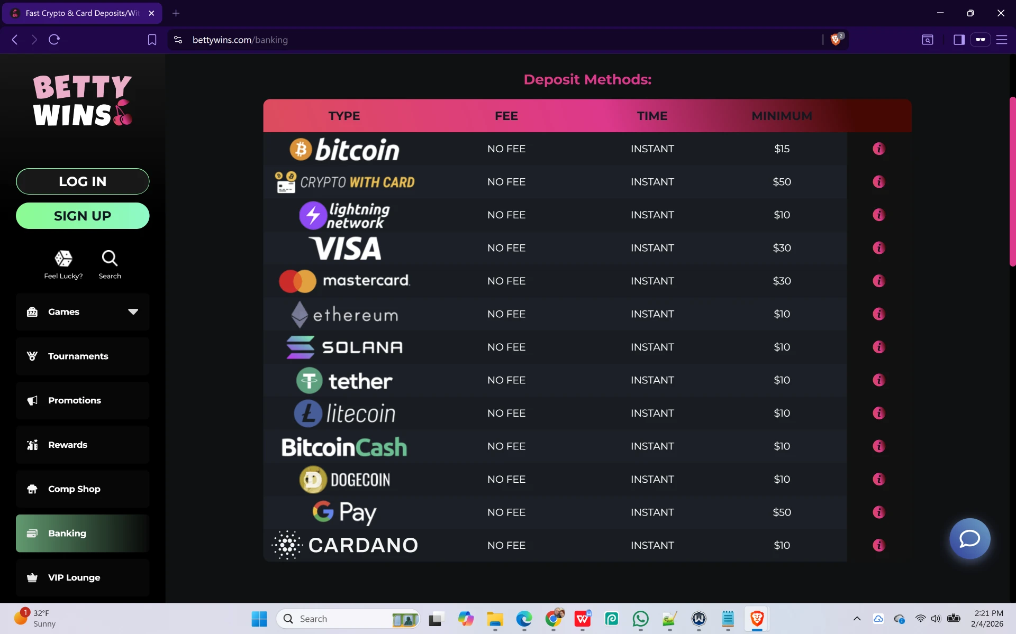Open WhatsApp from the taskbar

coord(640,619)
